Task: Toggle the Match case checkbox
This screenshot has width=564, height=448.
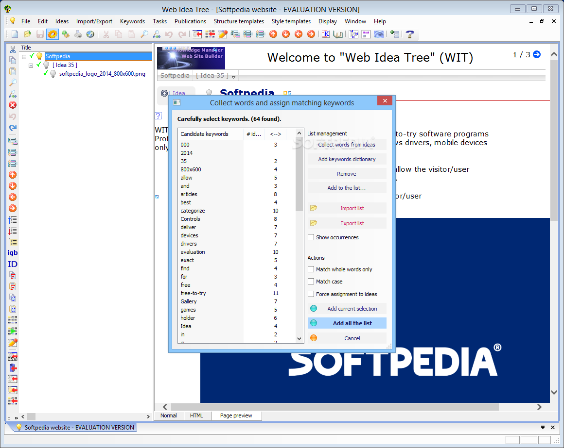Action: [x=311, y=282]
